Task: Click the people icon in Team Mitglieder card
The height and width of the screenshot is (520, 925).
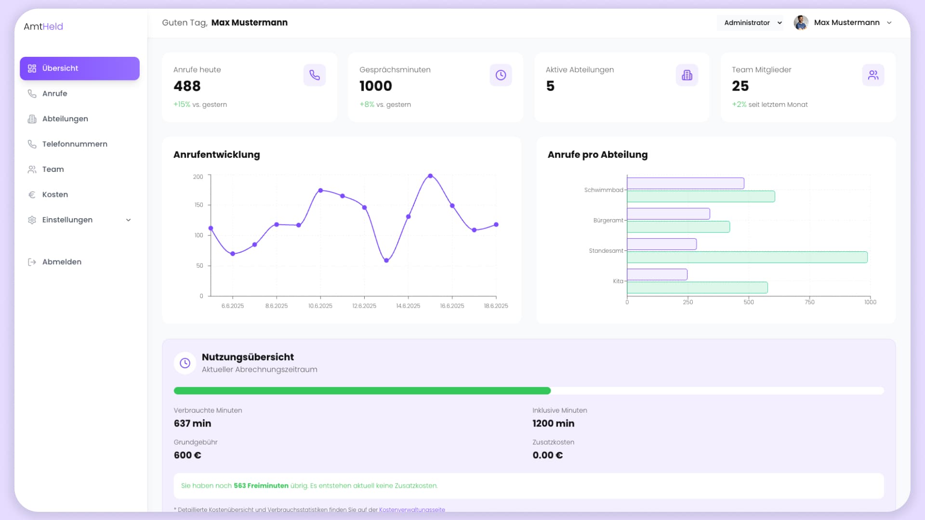Action: click(x=873, y=75)
